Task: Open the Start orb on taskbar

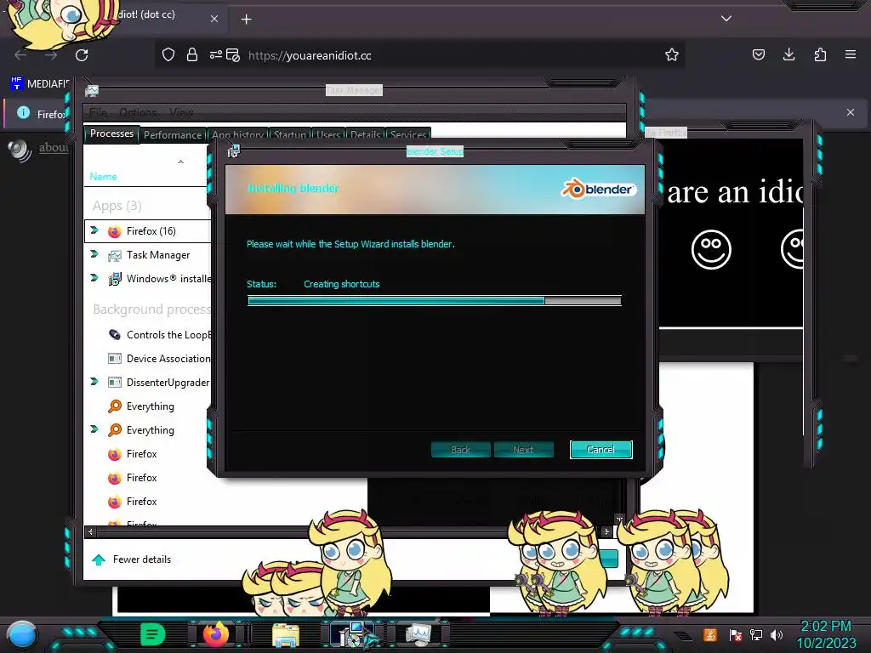Action: pyautogui.click(x=22, y=634)
